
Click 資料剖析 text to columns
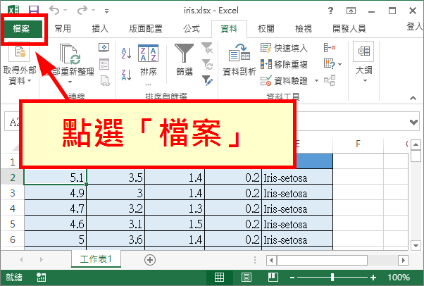[x=239, y=60]
